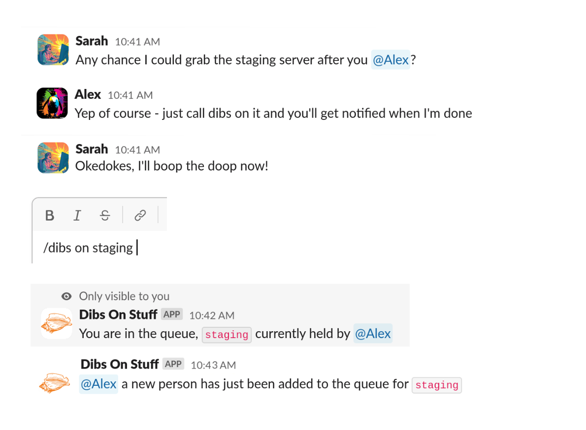Open Alex's profile via the sender name

[88, 94]
